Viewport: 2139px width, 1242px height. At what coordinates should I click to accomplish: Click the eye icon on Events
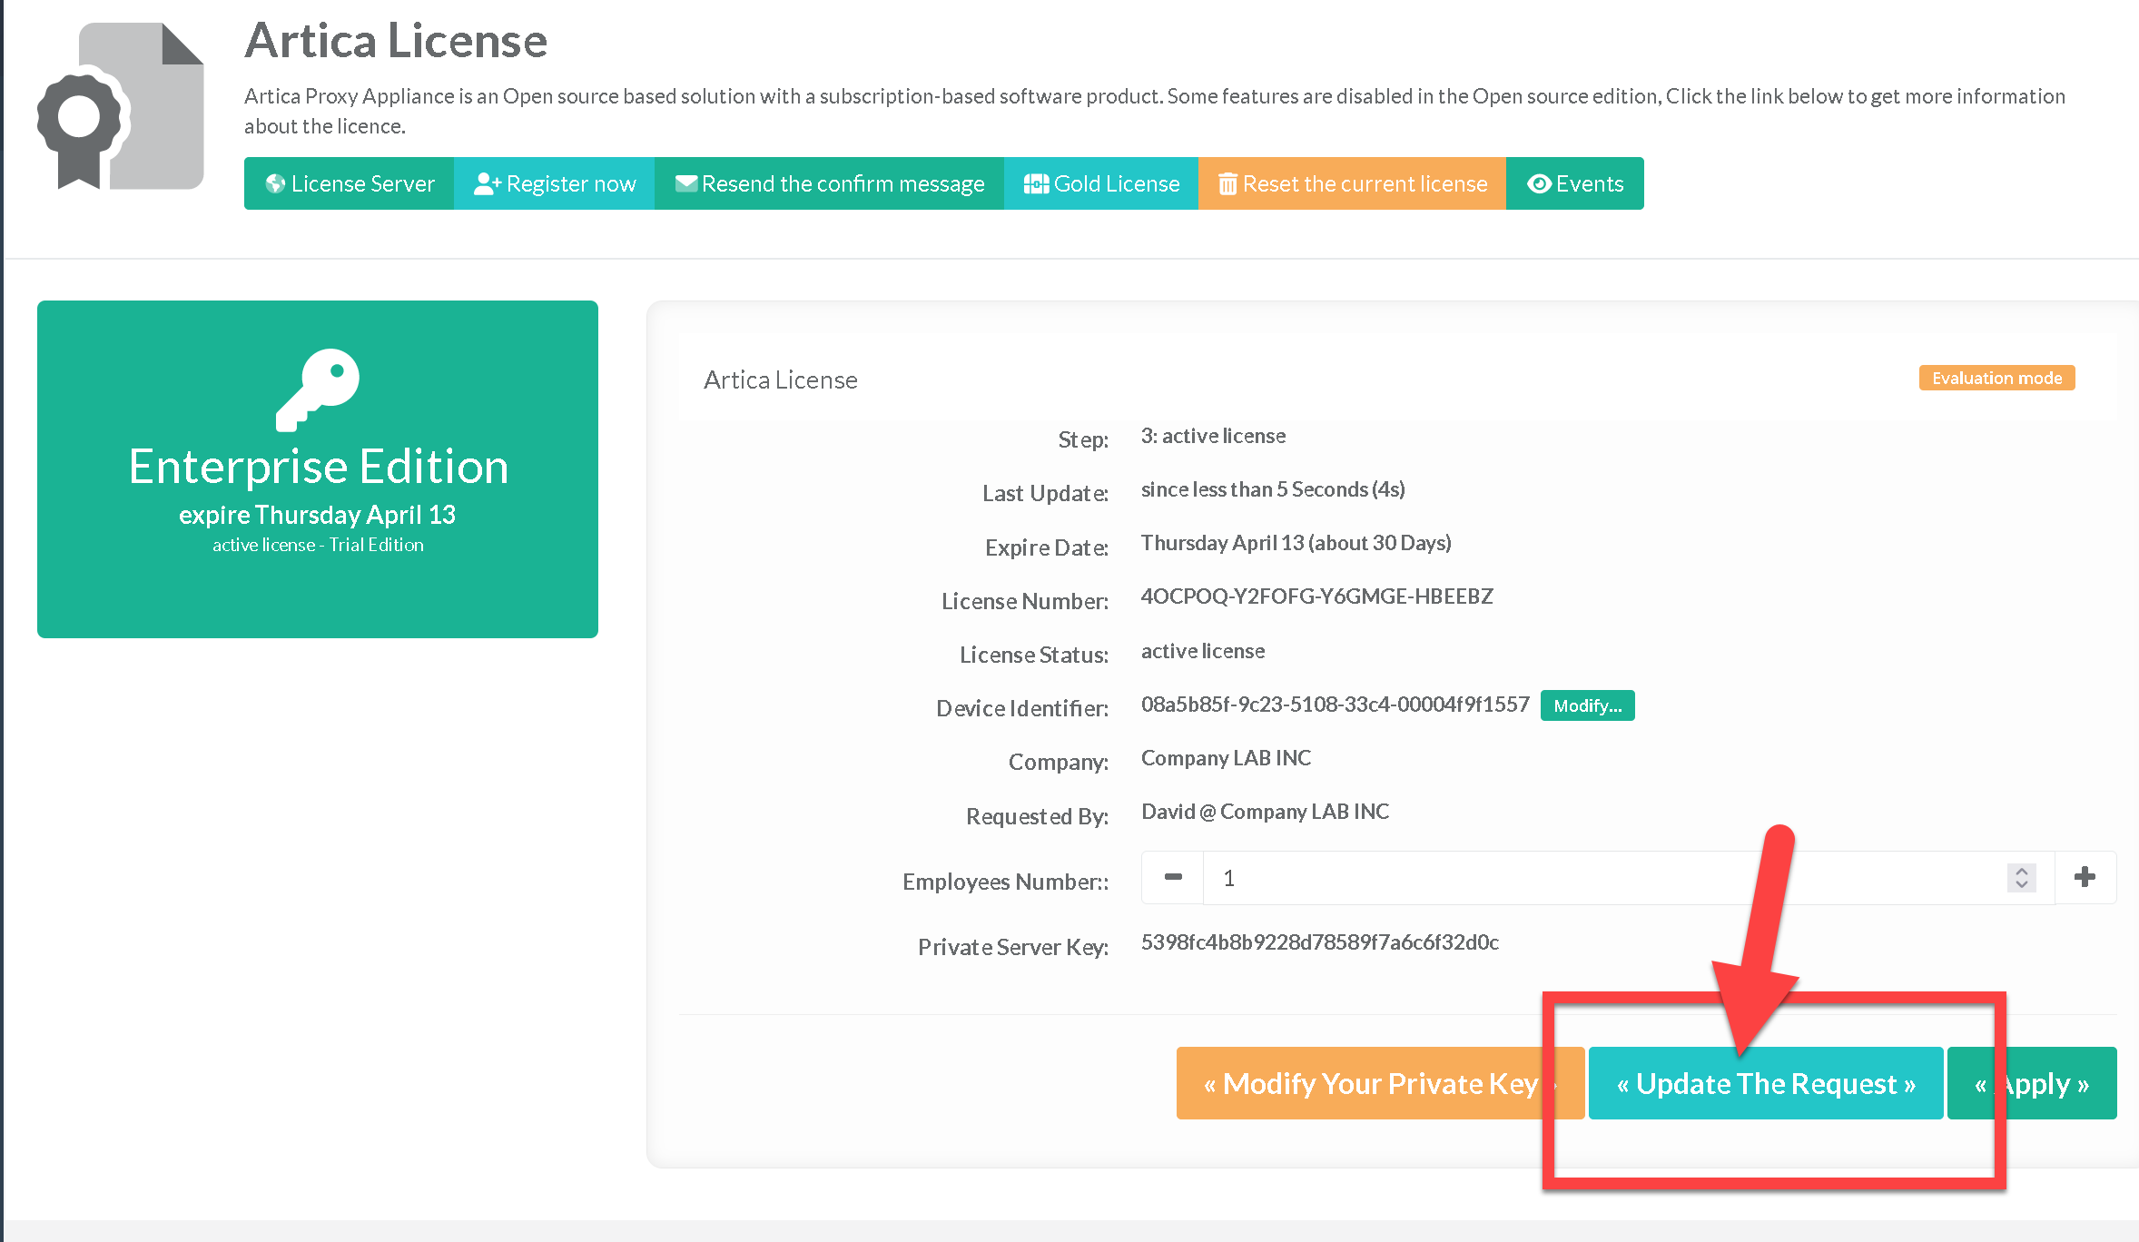tap(1539, 183)
